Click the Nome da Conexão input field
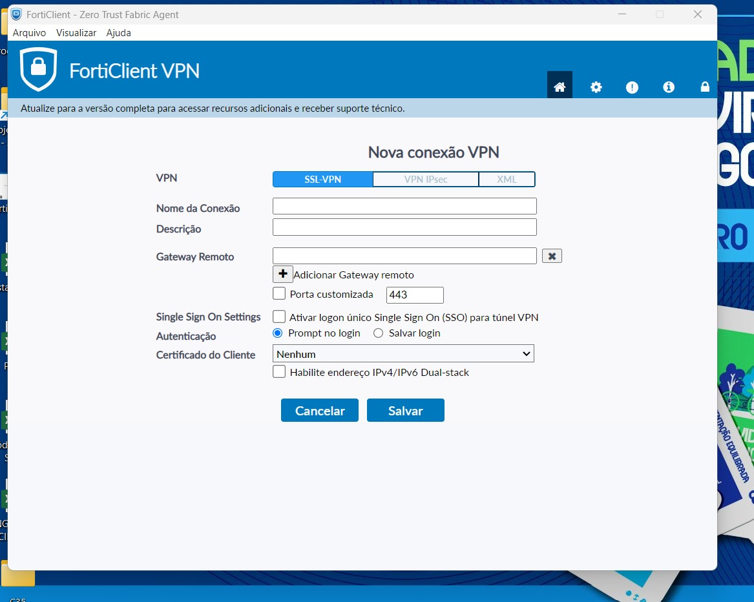The image size is (754, 602). pyautogui.click(x=404, y=206)
